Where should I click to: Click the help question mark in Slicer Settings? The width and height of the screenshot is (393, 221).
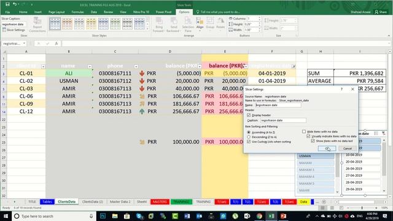(x=341, y=89)
